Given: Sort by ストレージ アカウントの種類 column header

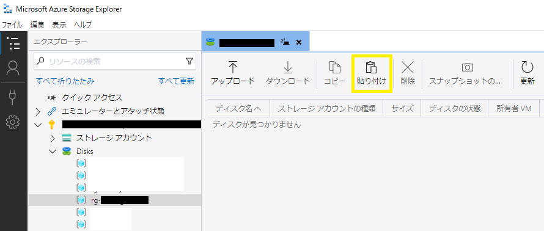Looking at the screenshot, I should click(326, 109).
